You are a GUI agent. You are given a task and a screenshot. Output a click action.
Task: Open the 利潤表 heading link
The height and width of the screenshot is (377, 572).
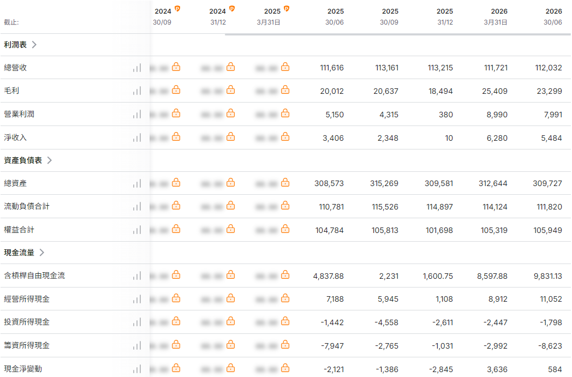(15, 45)
